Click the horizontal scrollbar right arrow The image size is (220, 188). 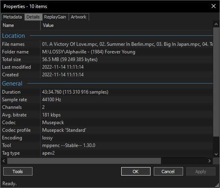pos(209,161)
